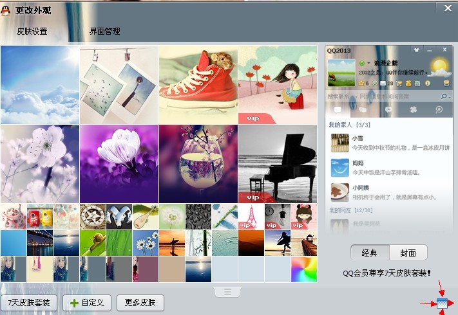Image resolution: width=458 pixels, height=315 pixels.
Task: Choose the pipa lute skin thumbnail
Action: pos(146,217)
